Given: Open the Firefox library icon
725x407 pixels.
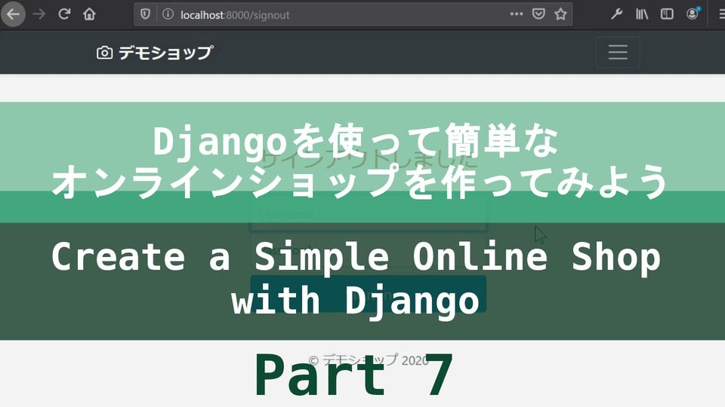Looking at the screenshot, I should (642, 14).
